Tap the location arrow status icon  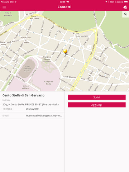[x=106, y=2]
